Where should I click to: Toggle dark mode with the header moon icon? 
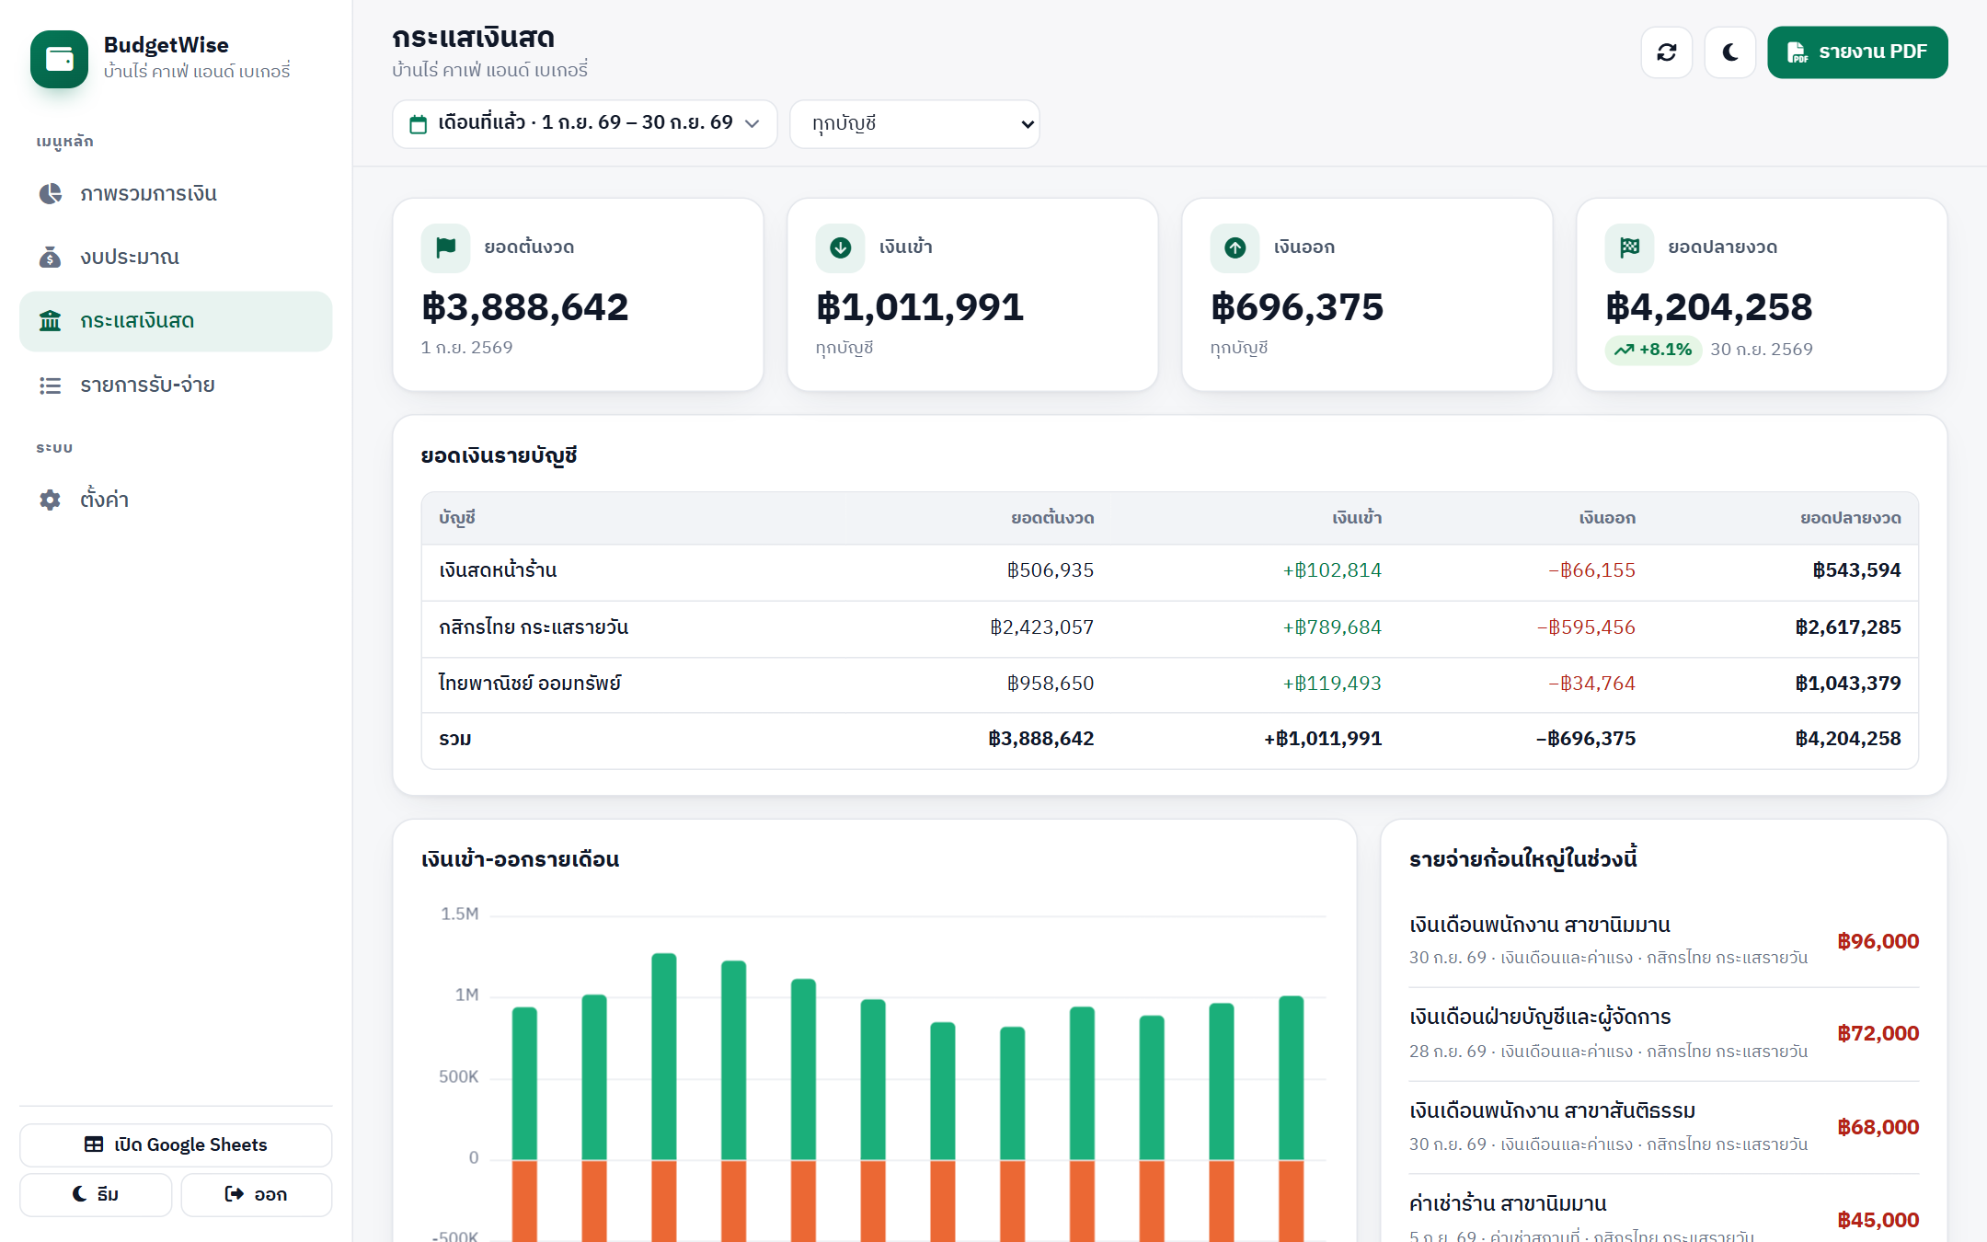tap(1729, 52)
